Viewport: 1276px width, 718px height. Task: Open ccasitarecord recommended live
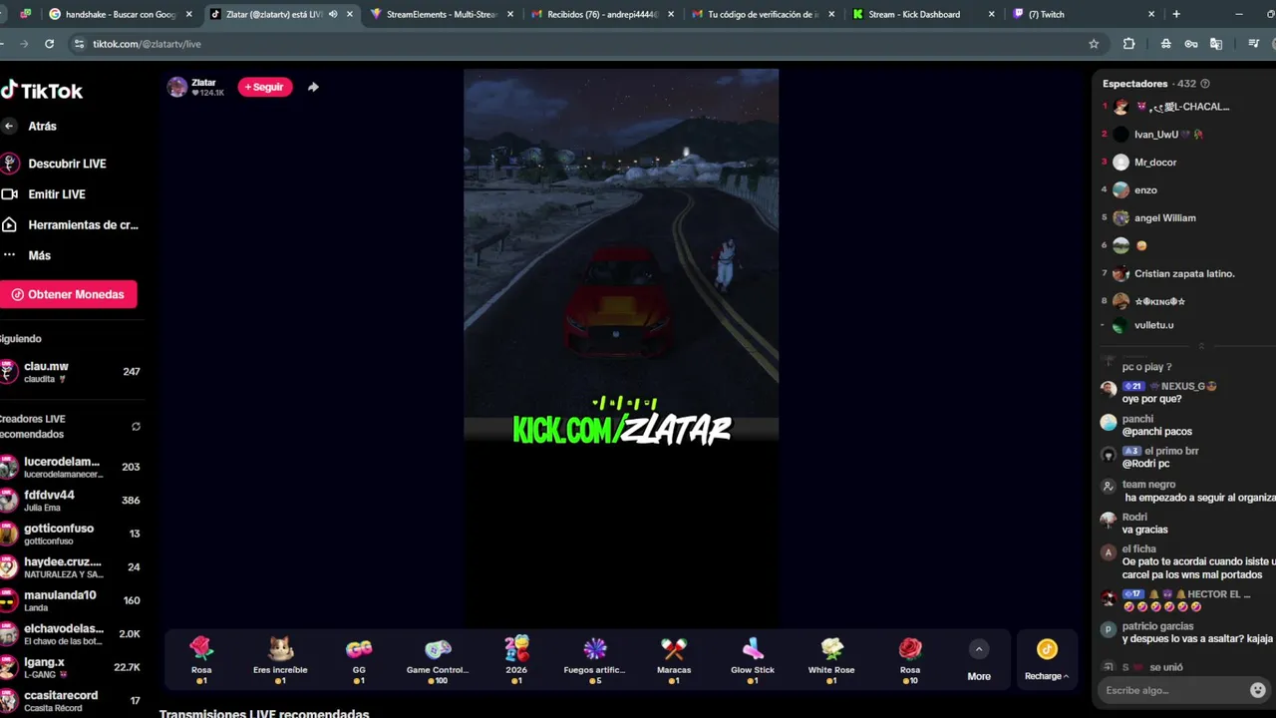[70, 700]
